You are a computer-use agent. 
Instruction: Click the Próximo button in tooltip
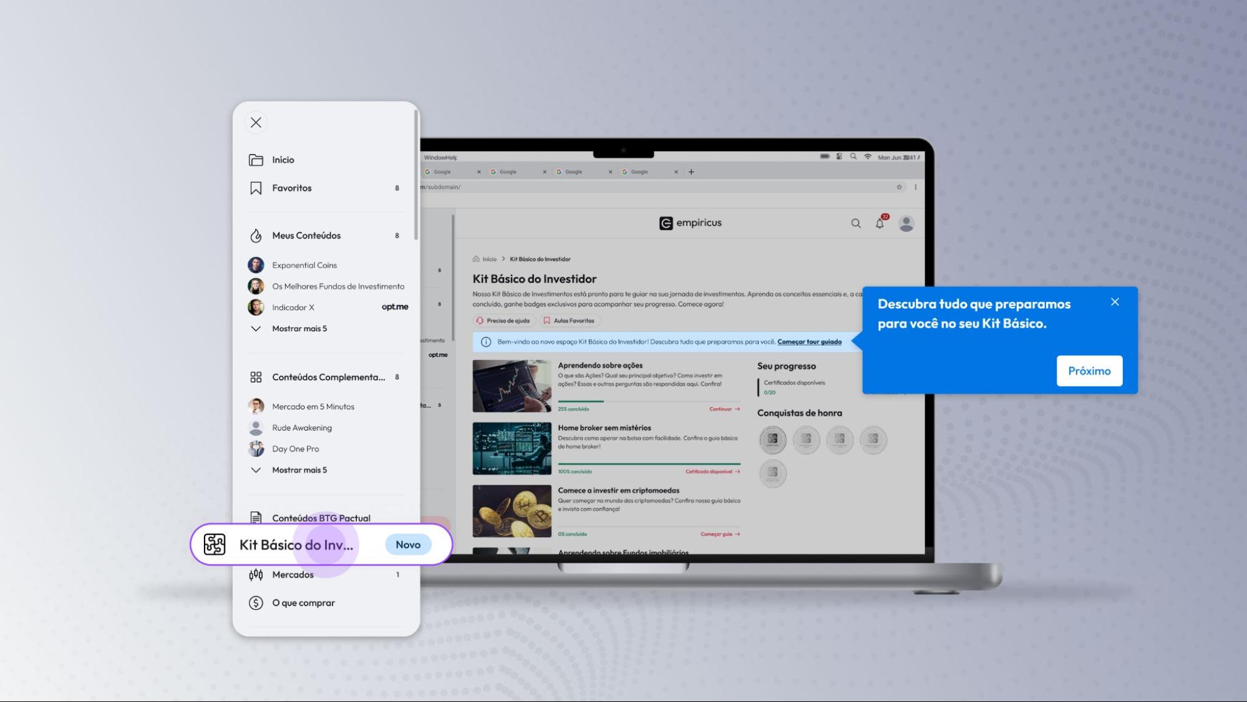pos(1089,371)
